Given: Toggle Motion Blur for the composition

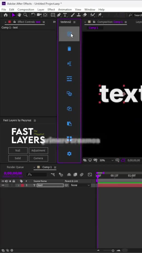Looking at the screenshot, I should point(82,174).
